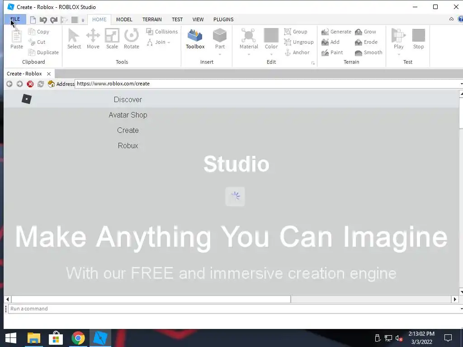The height and width of the screenshot is (347, 463).
Task: Expand the Color dropdown arrow
Action: click(x=271, y=54)
